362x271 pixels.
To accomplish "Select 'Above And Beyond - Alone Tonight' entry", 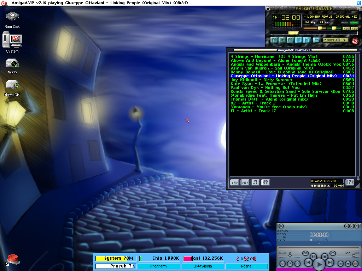I will pos(292,60).
